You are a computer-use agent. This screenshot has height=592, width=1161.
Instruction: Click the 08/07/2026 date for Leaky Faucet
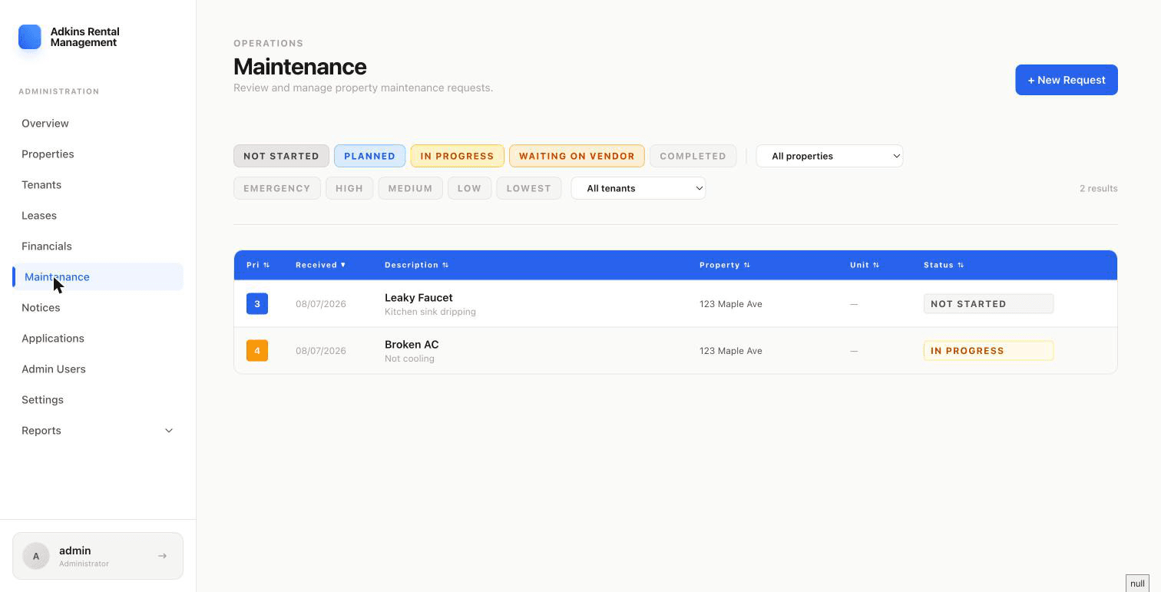[321, 304]
